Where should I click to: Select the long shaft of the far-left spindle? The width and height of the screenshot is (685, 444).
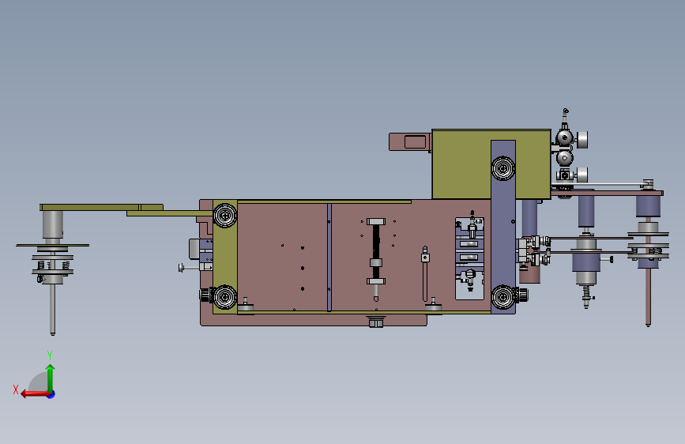point(52,309)
